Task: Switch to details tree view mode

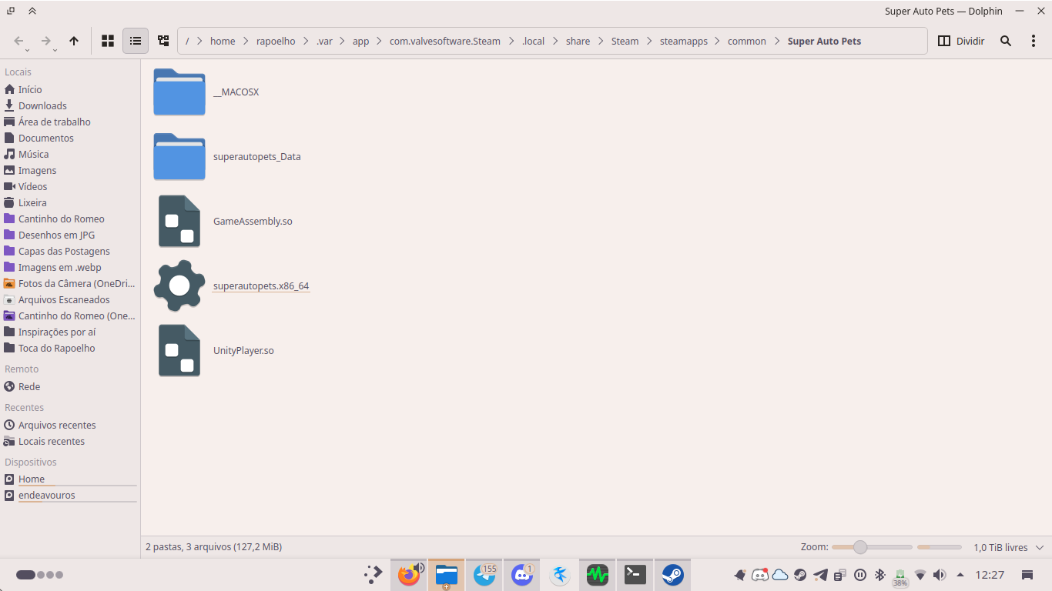Action: pos(163,41)
